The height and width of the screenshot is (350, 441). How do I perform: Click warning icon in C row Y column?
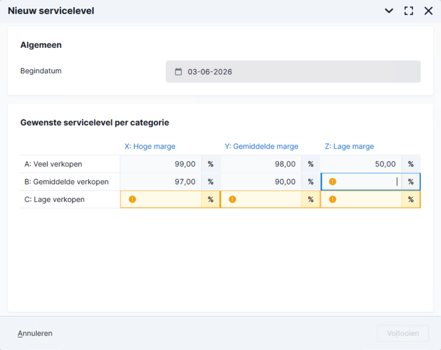(x=232, y=199)
